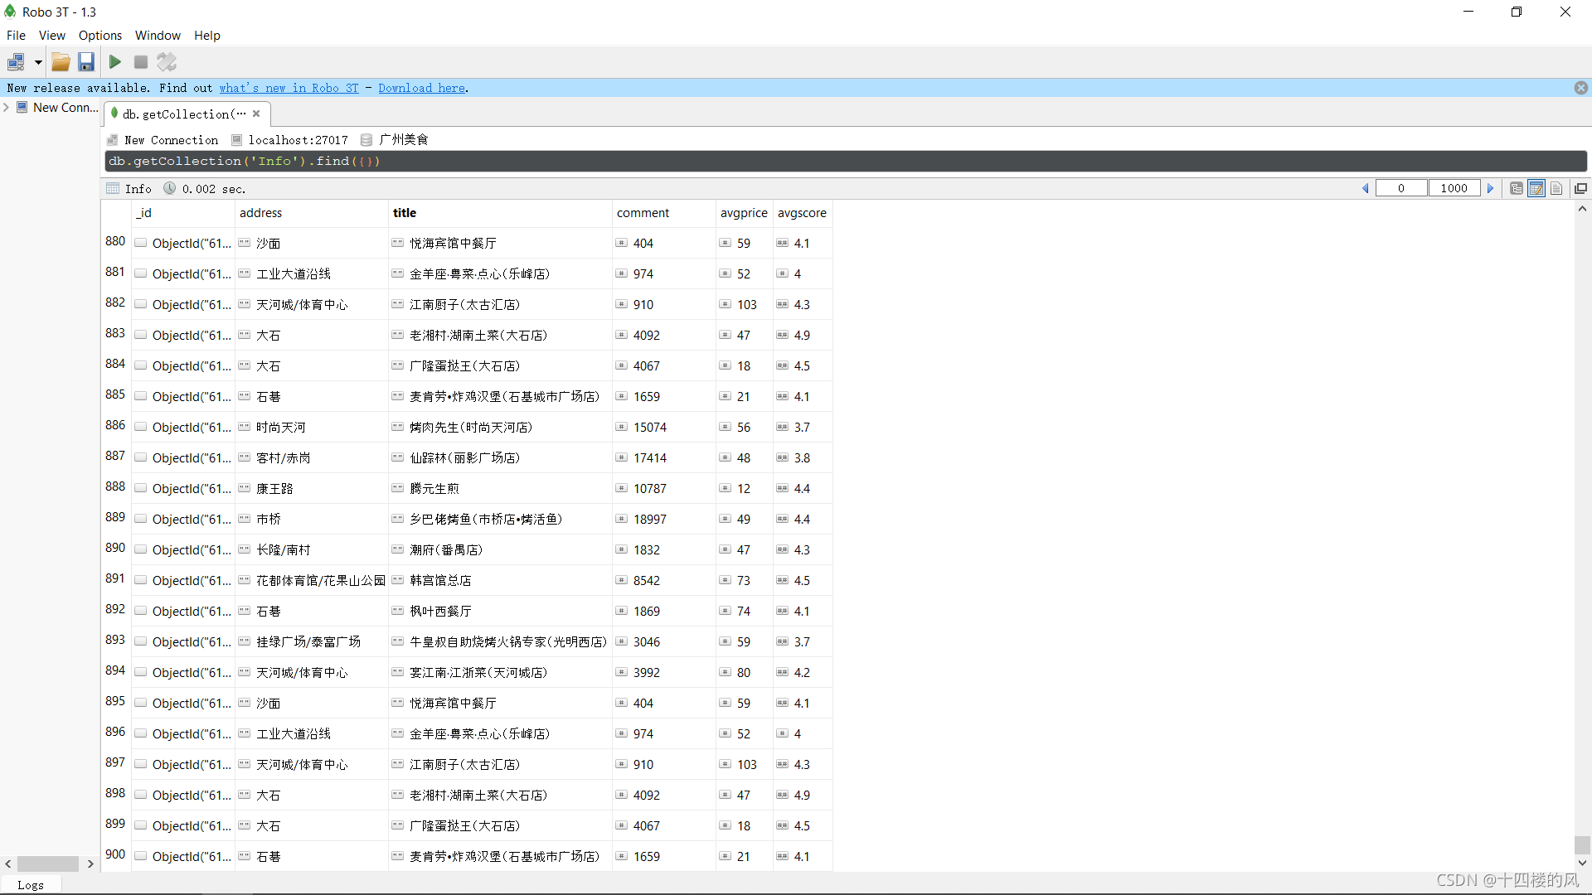Go to previous page of results

(1366, 189)
